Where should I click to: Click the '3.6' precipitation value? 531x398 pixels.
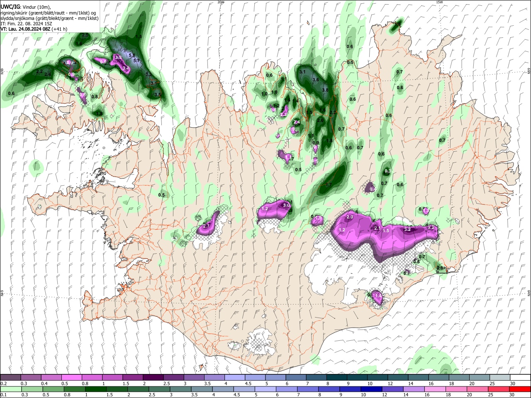tap(315, 80)
